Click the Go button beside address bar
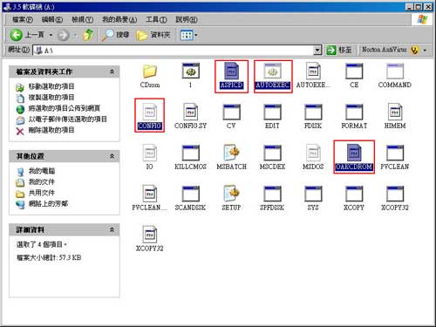This screenshot has height=327, width=436. pyautogui.click(x=338, y=51)
